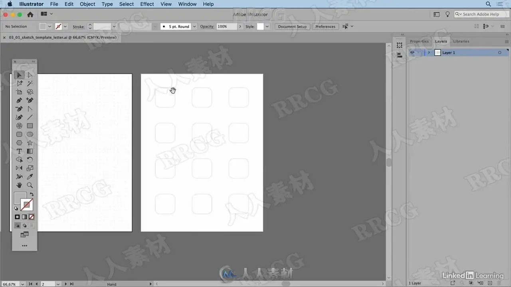The height and width of the screenshot is (287, 511).
Task: Click the Document Setup button
Action: click(x=292, y=27)
